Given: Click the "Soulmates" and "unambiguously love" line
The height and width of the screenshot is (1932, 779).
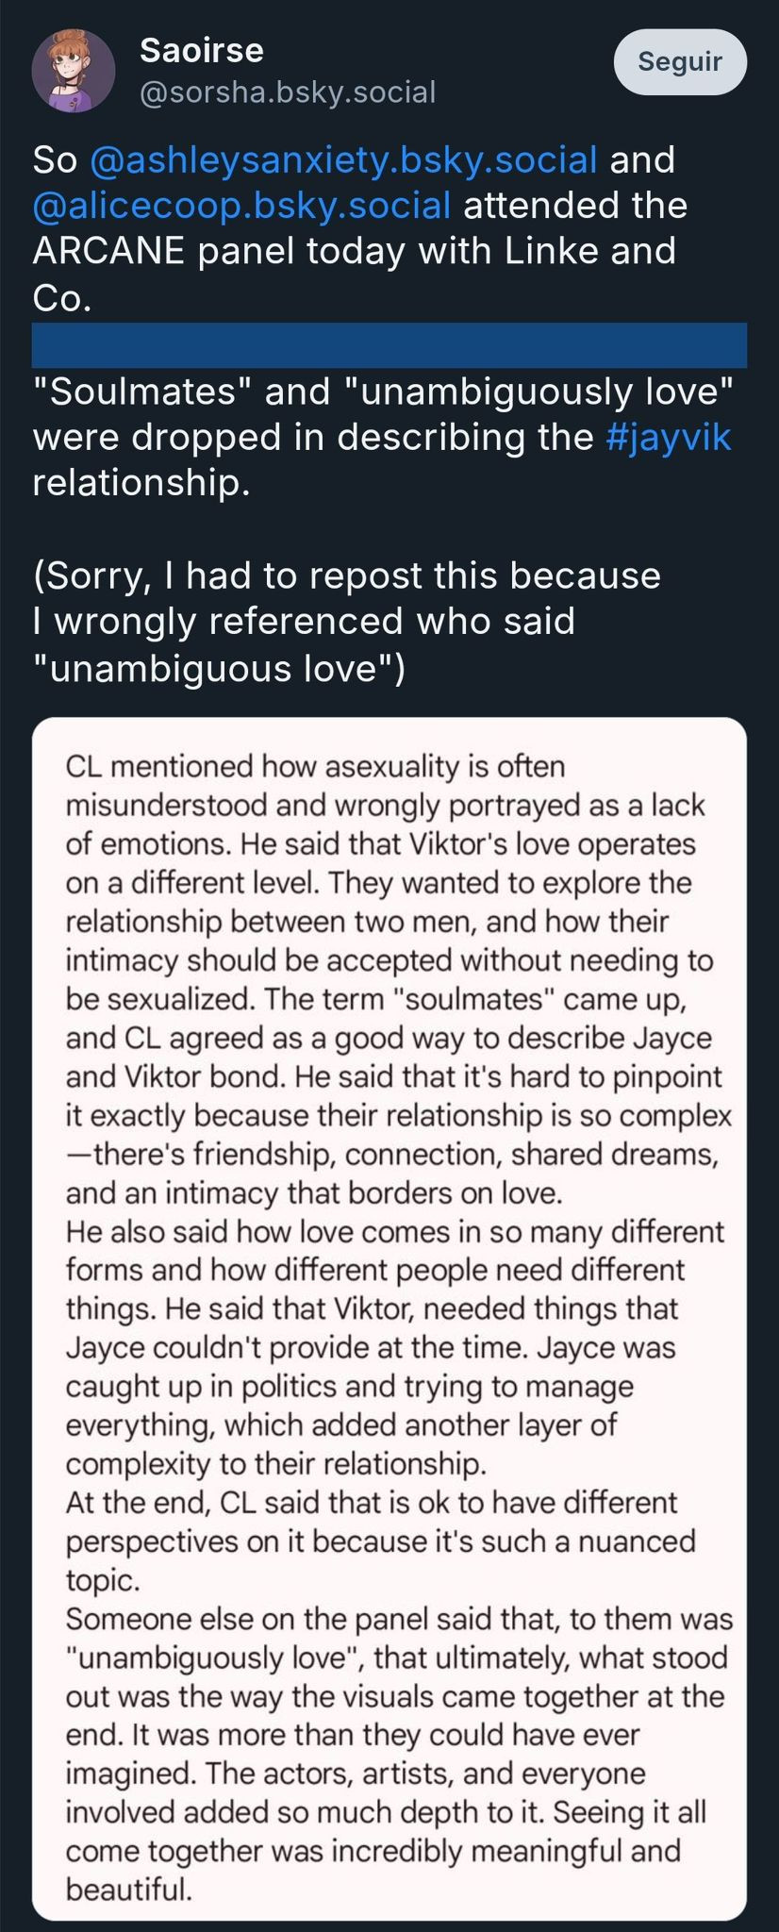Looking at the screenshot, I should click(383, 391).
